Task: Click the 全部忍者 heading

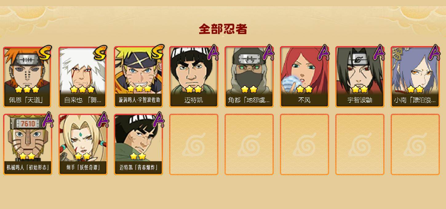Action: 223,29
